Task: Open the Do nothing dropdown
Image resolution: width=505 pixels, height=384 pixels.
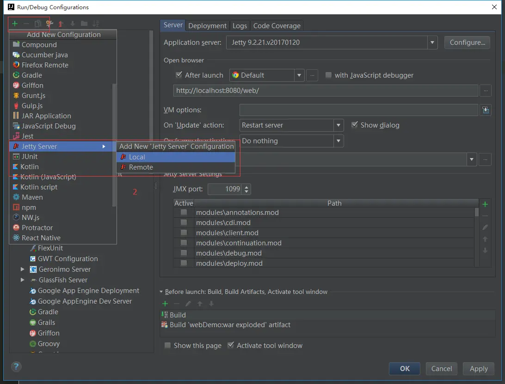Action: [338, 141]
